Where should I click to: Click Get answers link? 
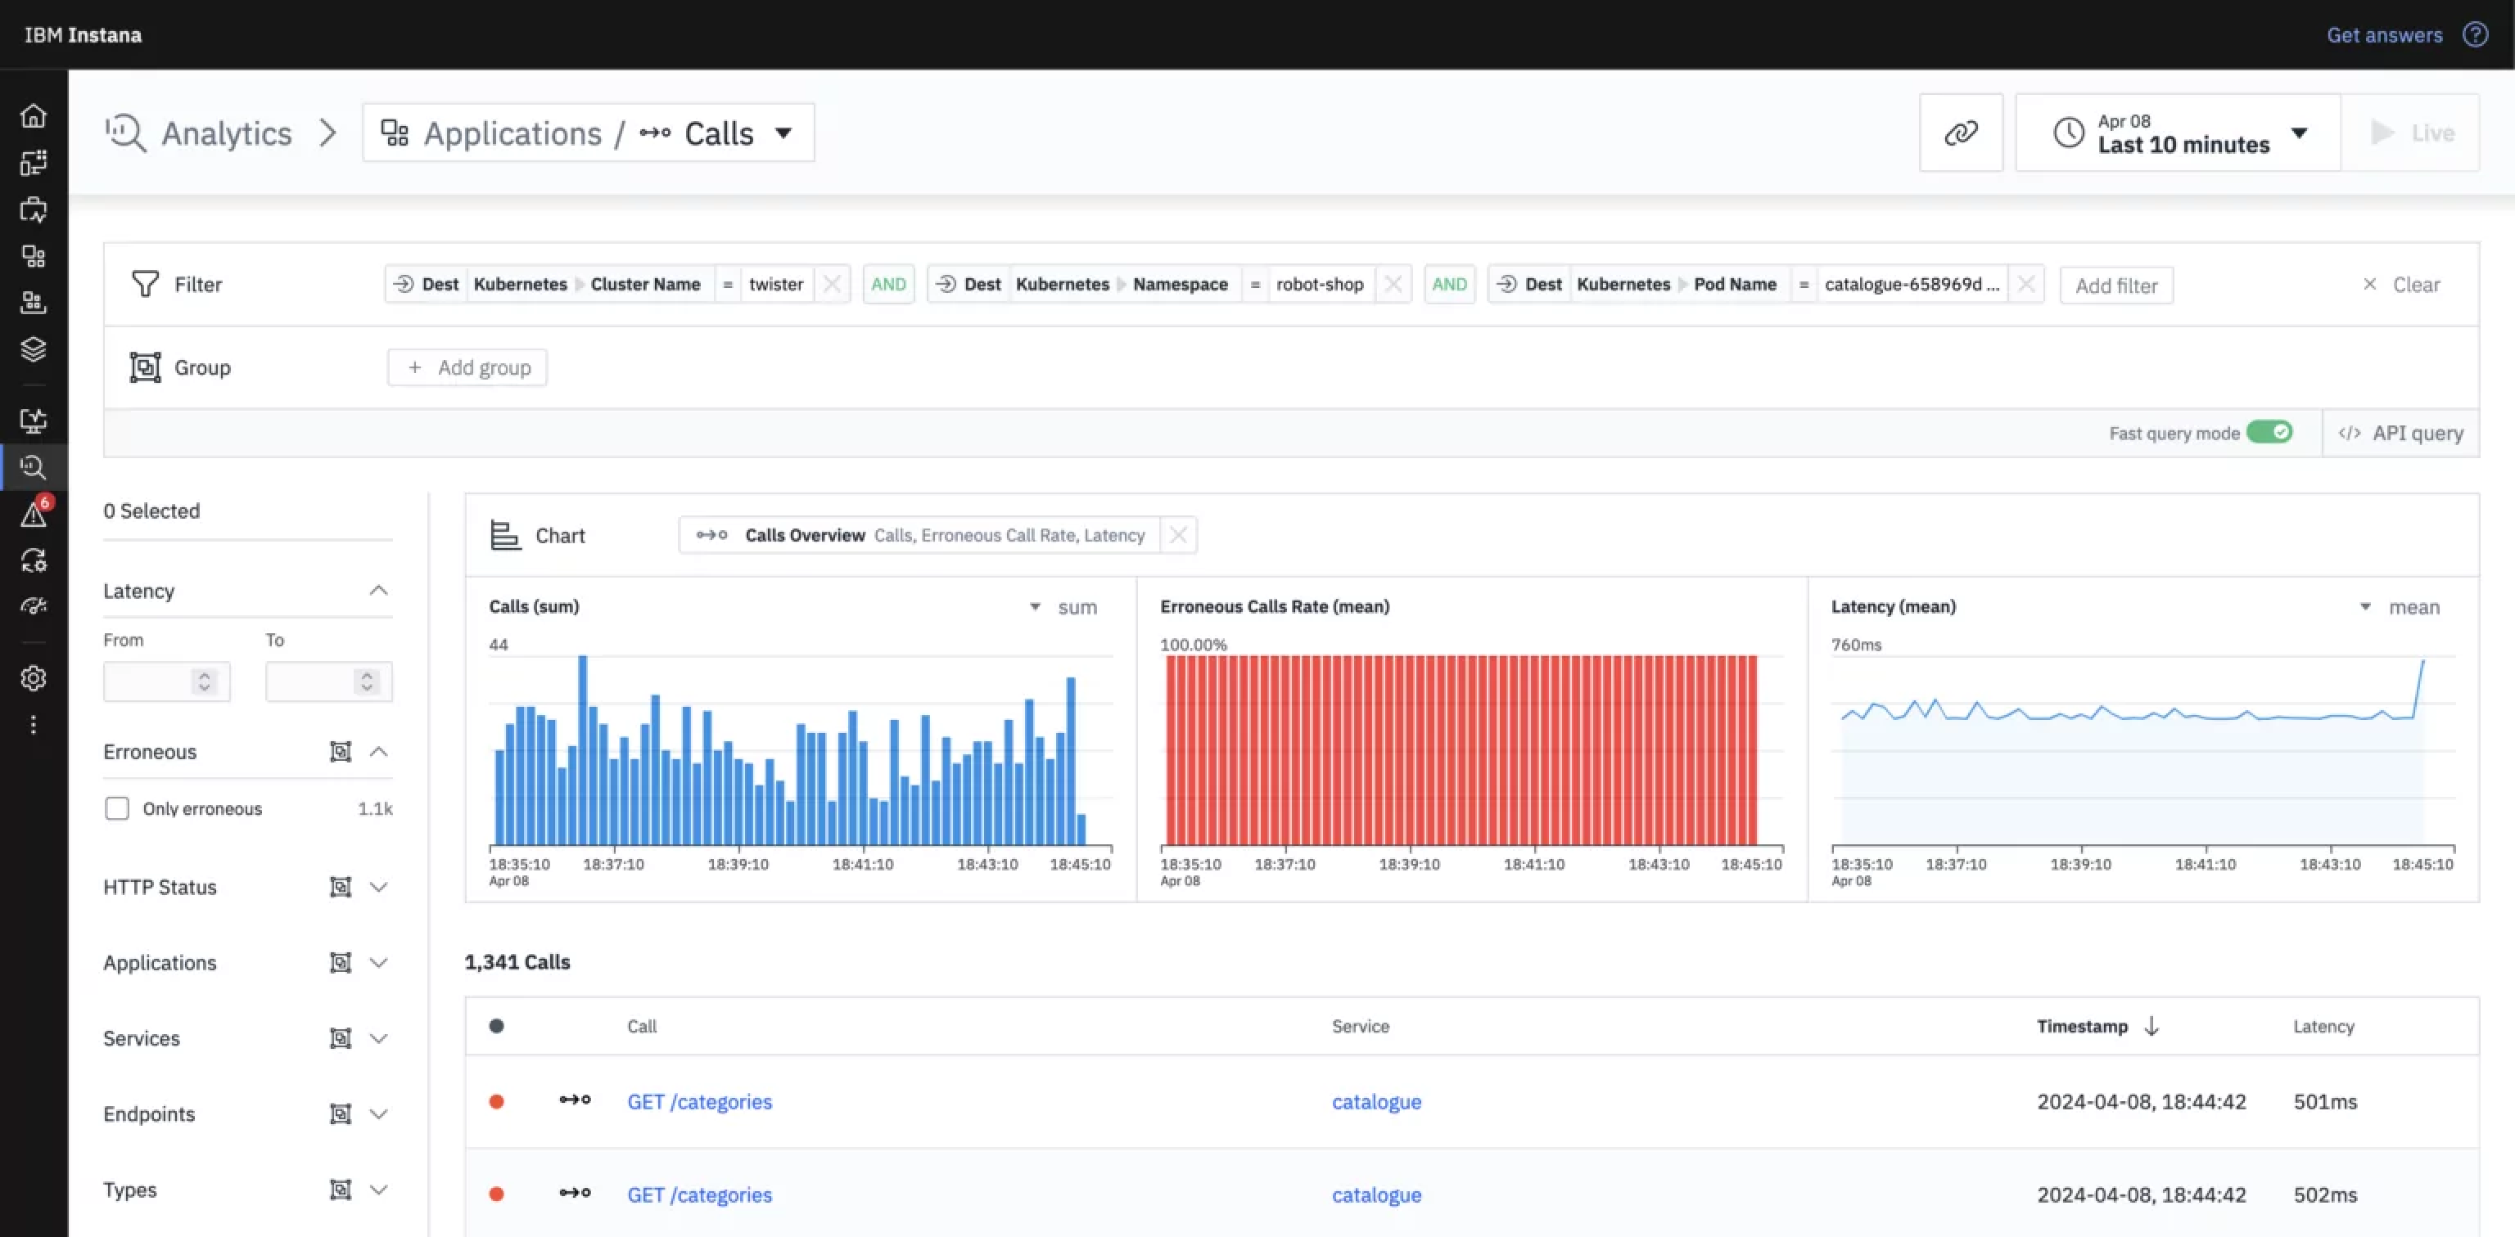[x=2384, y=35]
